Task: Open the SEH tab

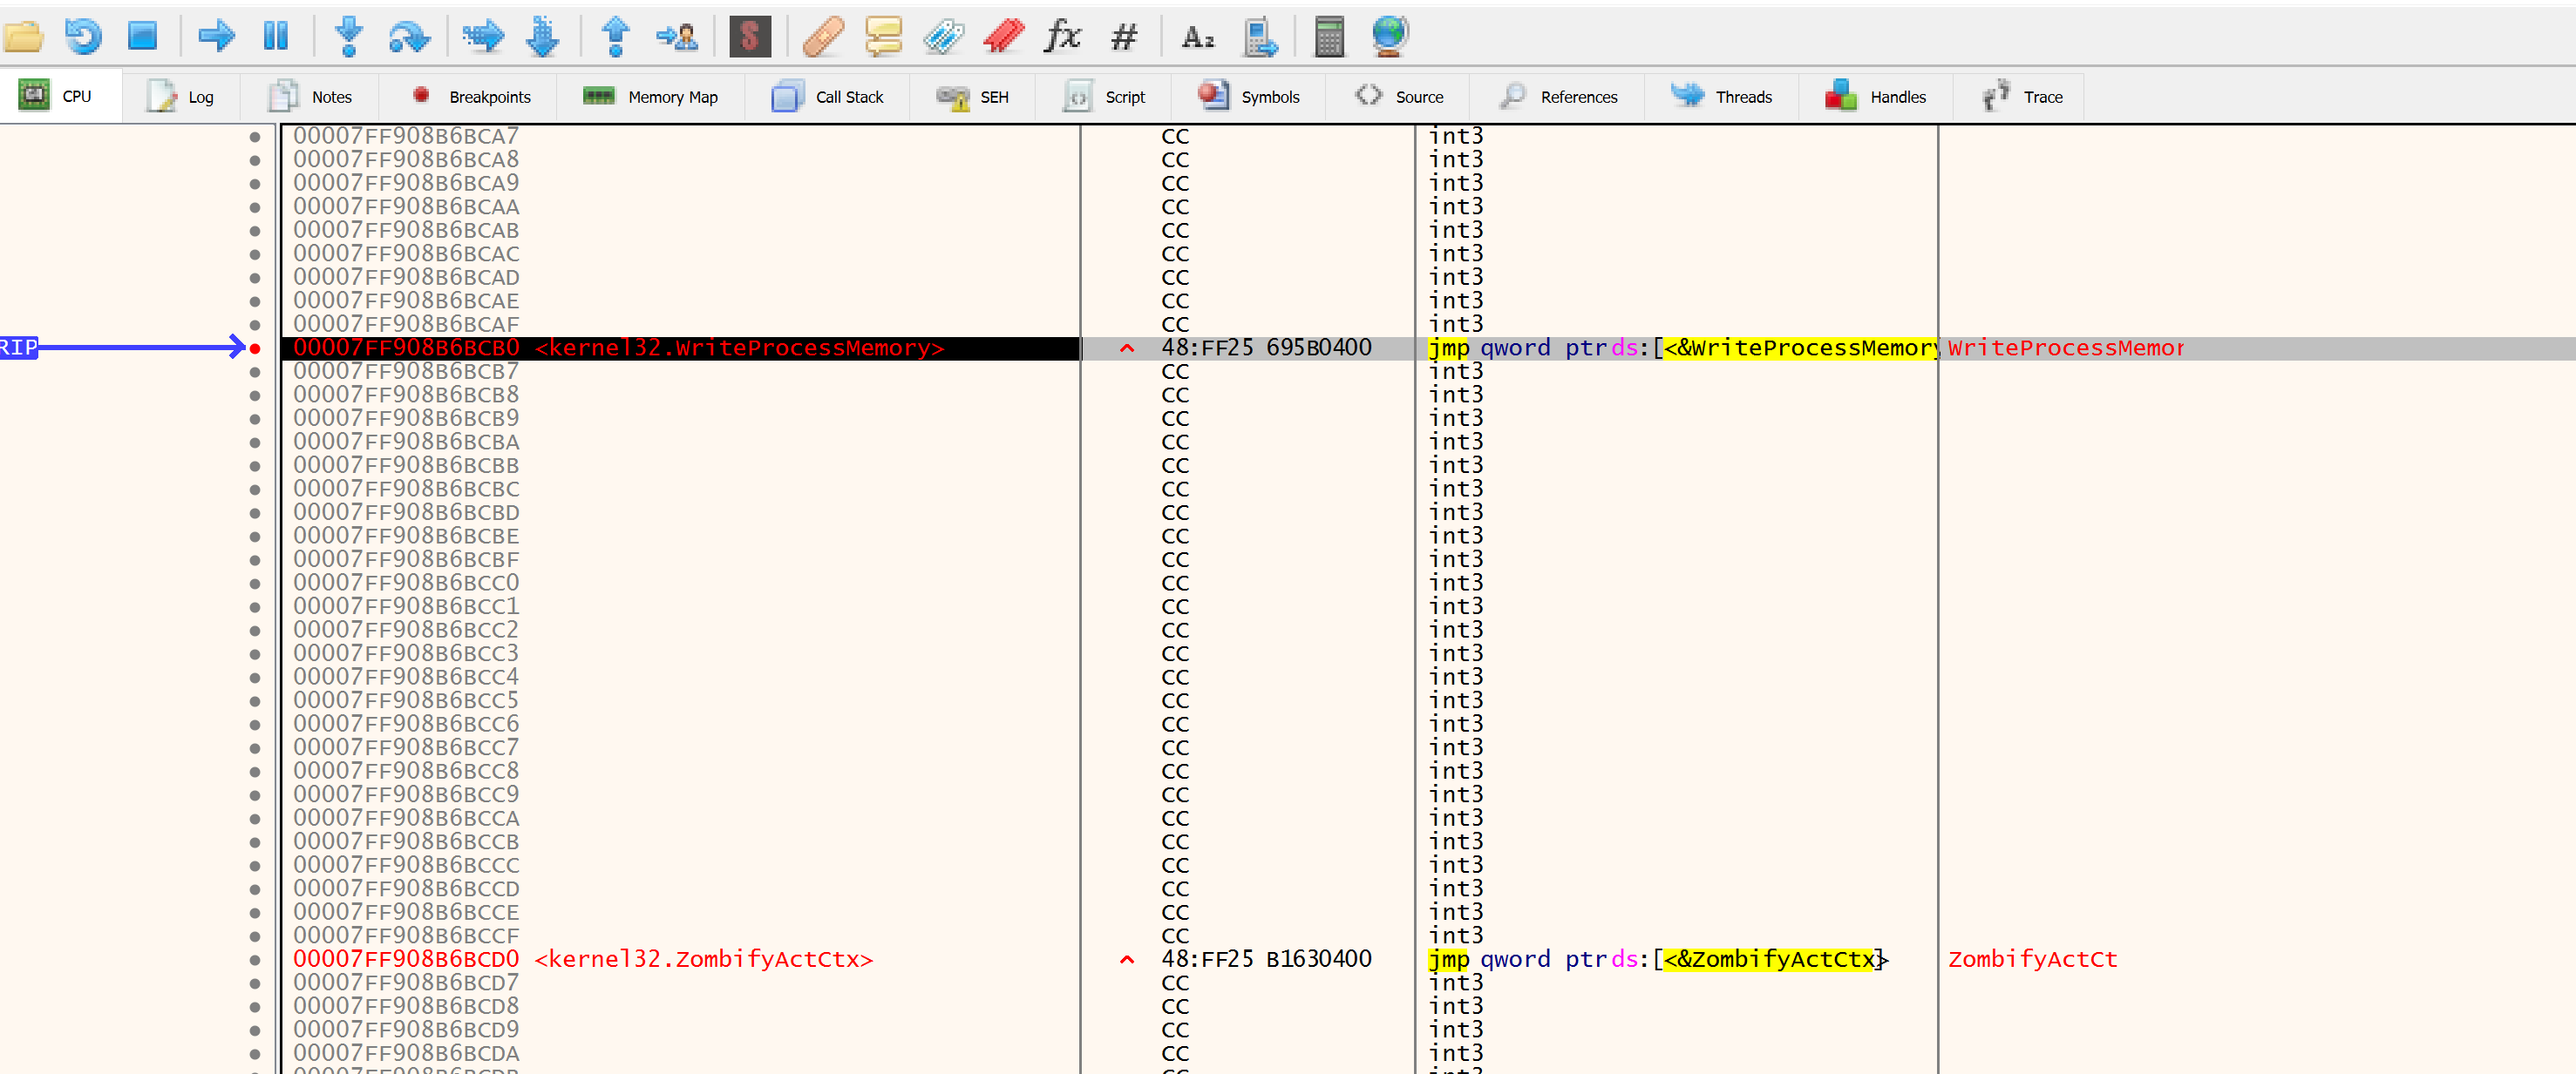Action: click(973, 97)
